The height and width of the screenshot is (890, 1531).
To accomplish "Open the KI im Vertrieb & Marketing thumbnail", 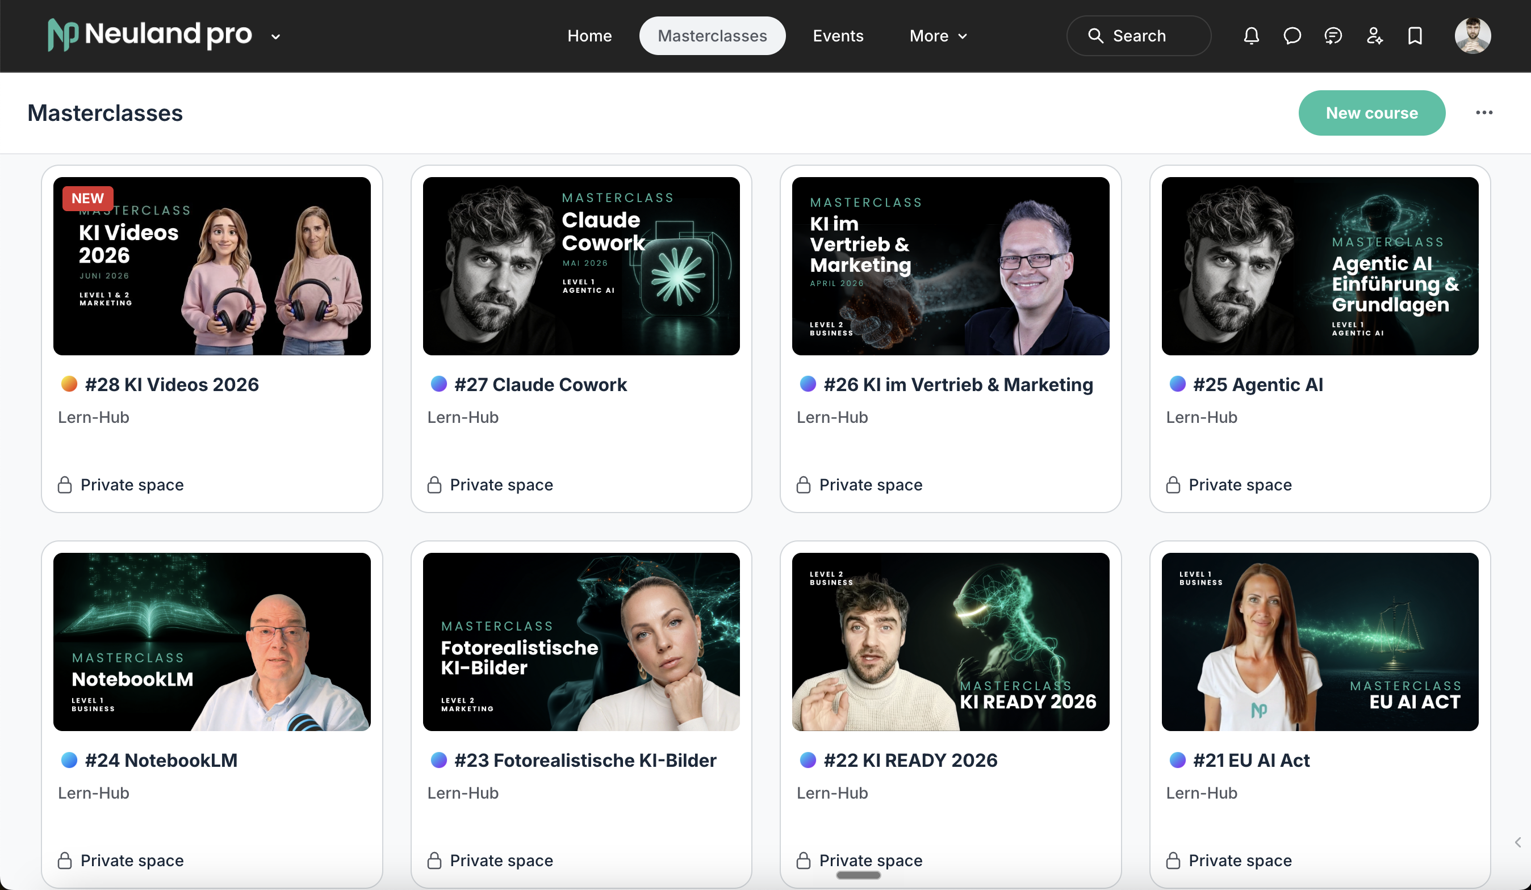I will 951,266.
